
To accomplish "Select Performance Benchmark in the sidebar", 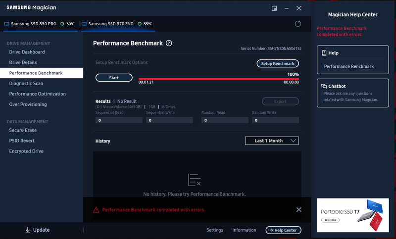I will coord(42,73).
